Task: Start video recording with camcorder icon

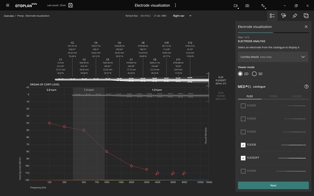Action: tap(235, 5)
